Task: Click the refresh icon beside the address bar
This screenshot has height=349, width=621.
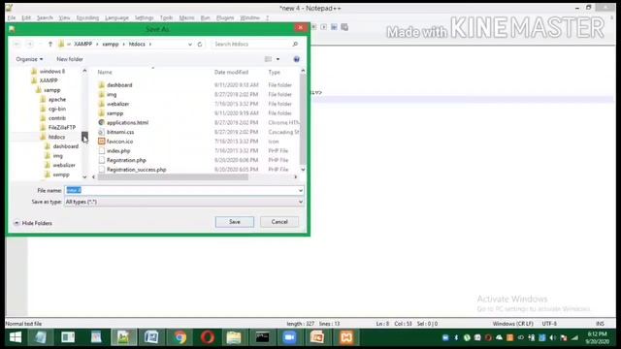Action: pos(200,45)
